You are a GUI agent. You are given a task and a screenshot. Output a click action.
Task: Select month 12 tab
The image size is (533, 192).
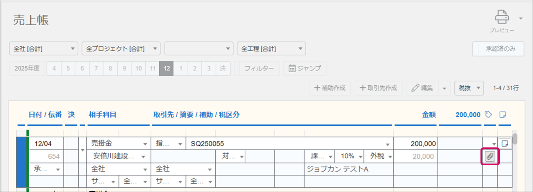click(x=166, y=68)
